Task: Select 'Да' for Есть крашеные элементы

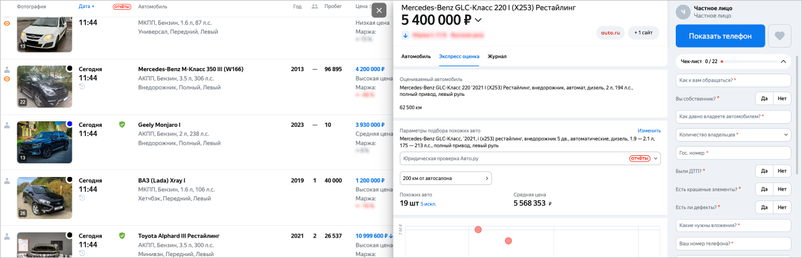Action: tap(764, 189)
